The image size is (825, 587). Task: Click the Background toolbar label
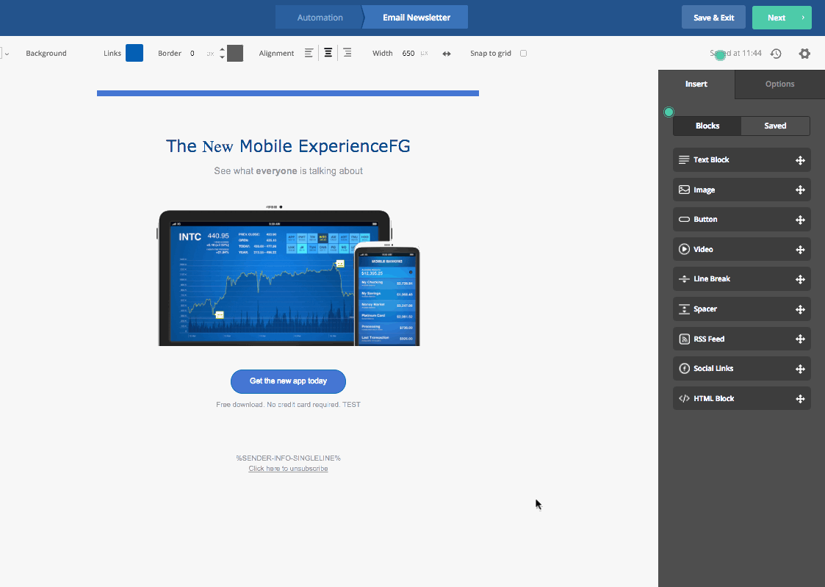click(46, 53)
